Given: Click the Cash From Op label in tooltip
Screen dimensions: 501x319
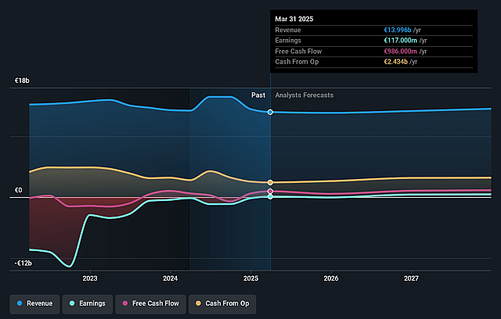Looking at the screenshot, I should (x=297, y=62).
